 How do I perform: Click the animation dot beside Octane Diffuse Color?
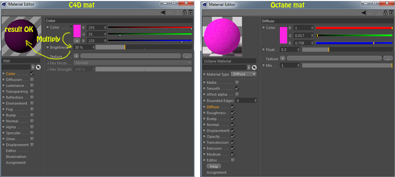pyautogui.click(x=263, y=28)
